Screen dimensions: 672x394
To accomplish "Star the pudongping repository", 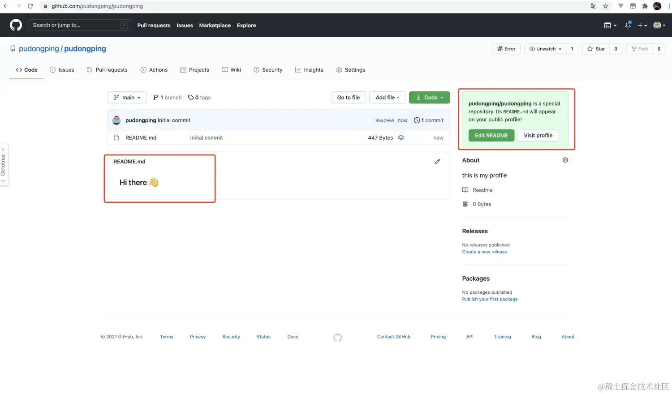I will click(x=596, y=49).
